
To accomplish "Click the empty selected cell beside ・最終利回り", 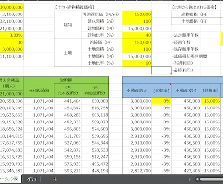I will 161,70.
